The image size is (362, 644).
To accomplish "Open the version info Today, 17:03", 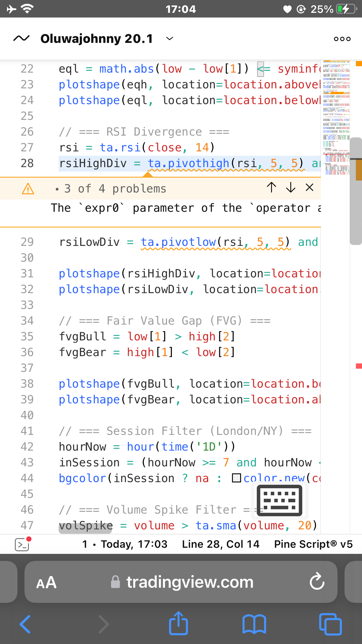I will click(x=125, y=544).
